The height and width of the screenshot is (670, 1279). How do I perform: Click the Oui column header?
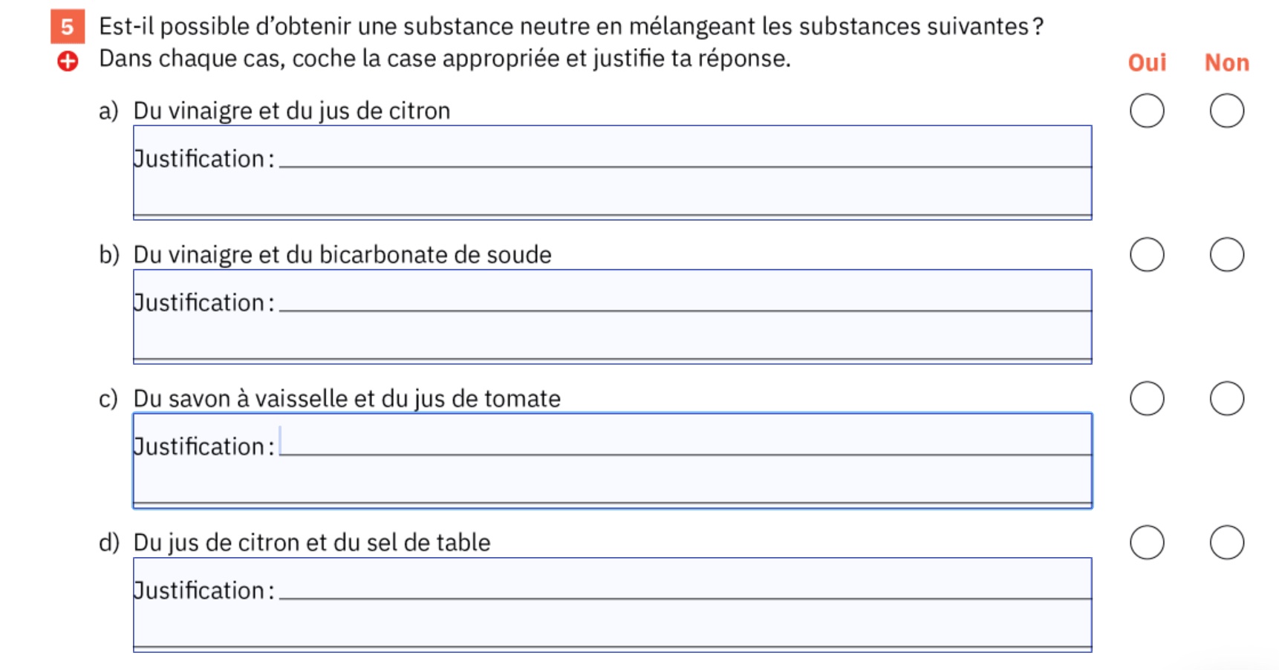tap(1147, 63)
